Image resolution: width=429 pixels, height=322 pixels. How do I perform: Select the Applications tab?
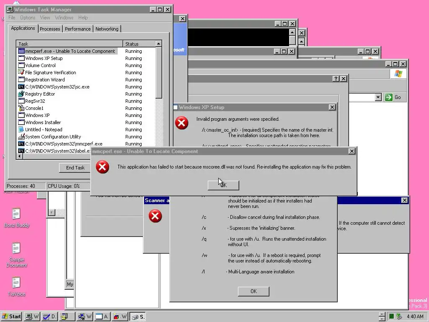click(x=23, y=28)
